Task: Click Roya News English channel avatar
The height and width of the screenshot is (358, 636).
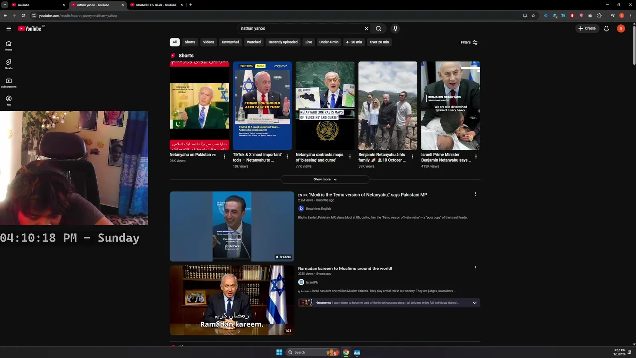Action: click(x=301, y=209)
